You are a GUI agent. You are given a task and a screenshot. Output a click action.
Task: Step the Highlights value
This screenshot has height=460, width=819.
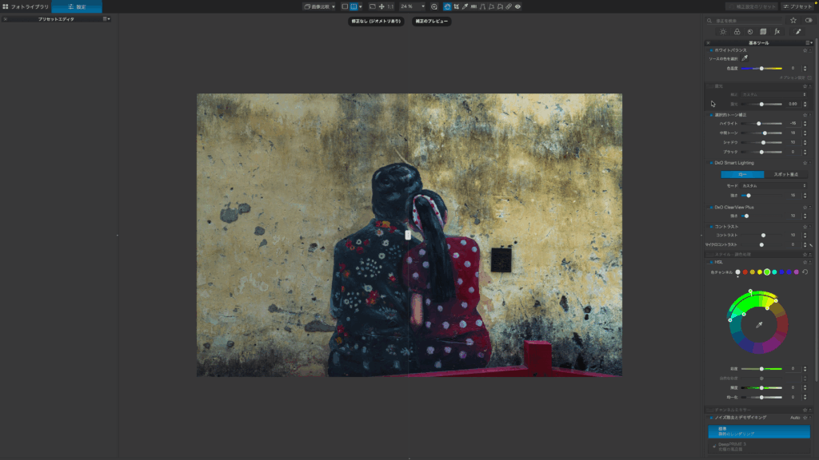[x=805, y=124]
